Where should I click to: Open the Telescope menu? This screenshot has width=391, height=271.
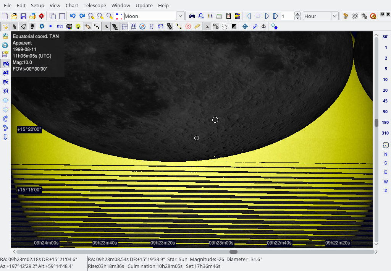pyautogui.click(x=95, y=5)
